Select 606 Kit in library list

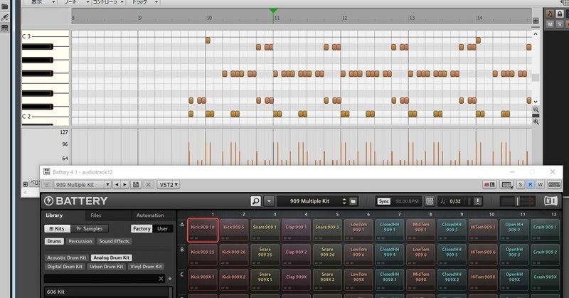click(107, 292)
